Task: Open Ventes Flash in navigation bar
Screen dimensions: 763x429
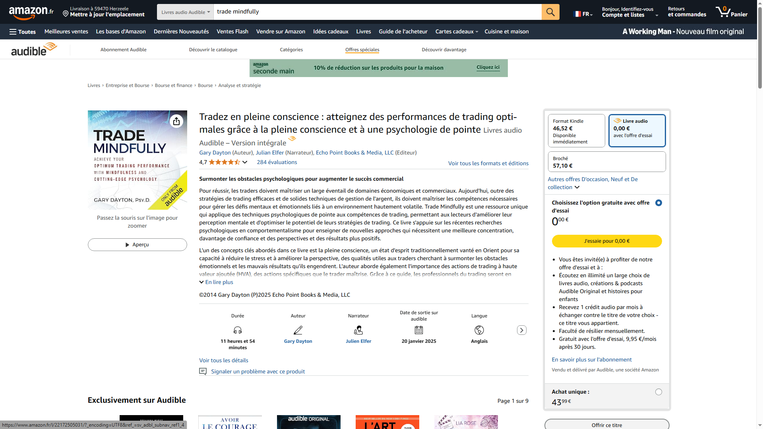Action: tap(232, 32)
